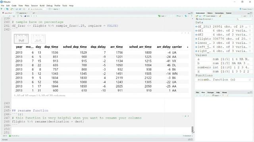
Task: Click the Print icon in main toolbar
Action: click(24, 9)
